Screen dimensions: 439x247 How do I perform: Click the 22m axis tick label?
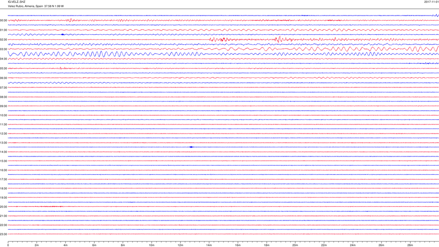coord(324,245)
